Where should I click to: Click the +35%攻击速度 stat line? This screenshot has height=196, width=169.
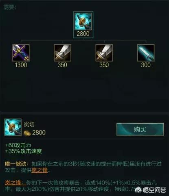(23, 151)
